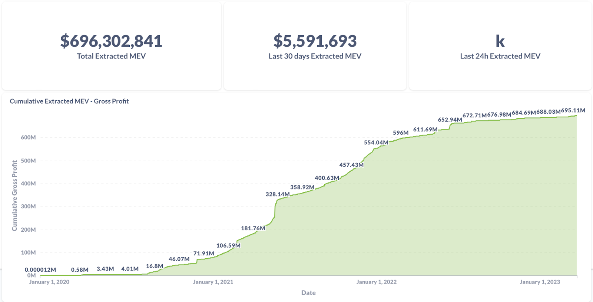This screenshot has height=302, width=593.
Task: Click the 46.07M data label
Action: (x=179, y=259)
